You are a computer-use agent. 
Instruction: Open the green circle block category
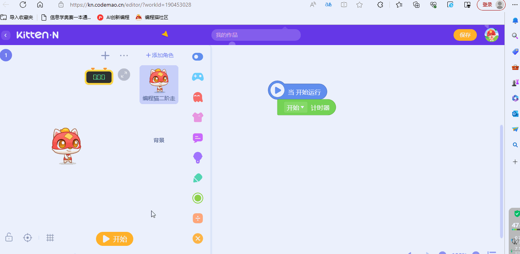click(198, 198)
